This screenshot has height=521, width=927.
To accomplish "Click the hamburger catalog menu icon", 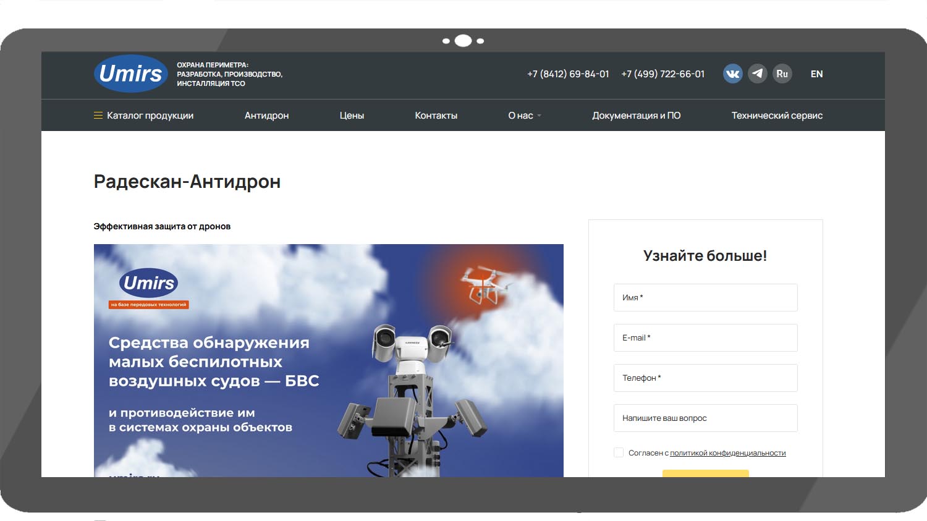I will click(98, 116).
